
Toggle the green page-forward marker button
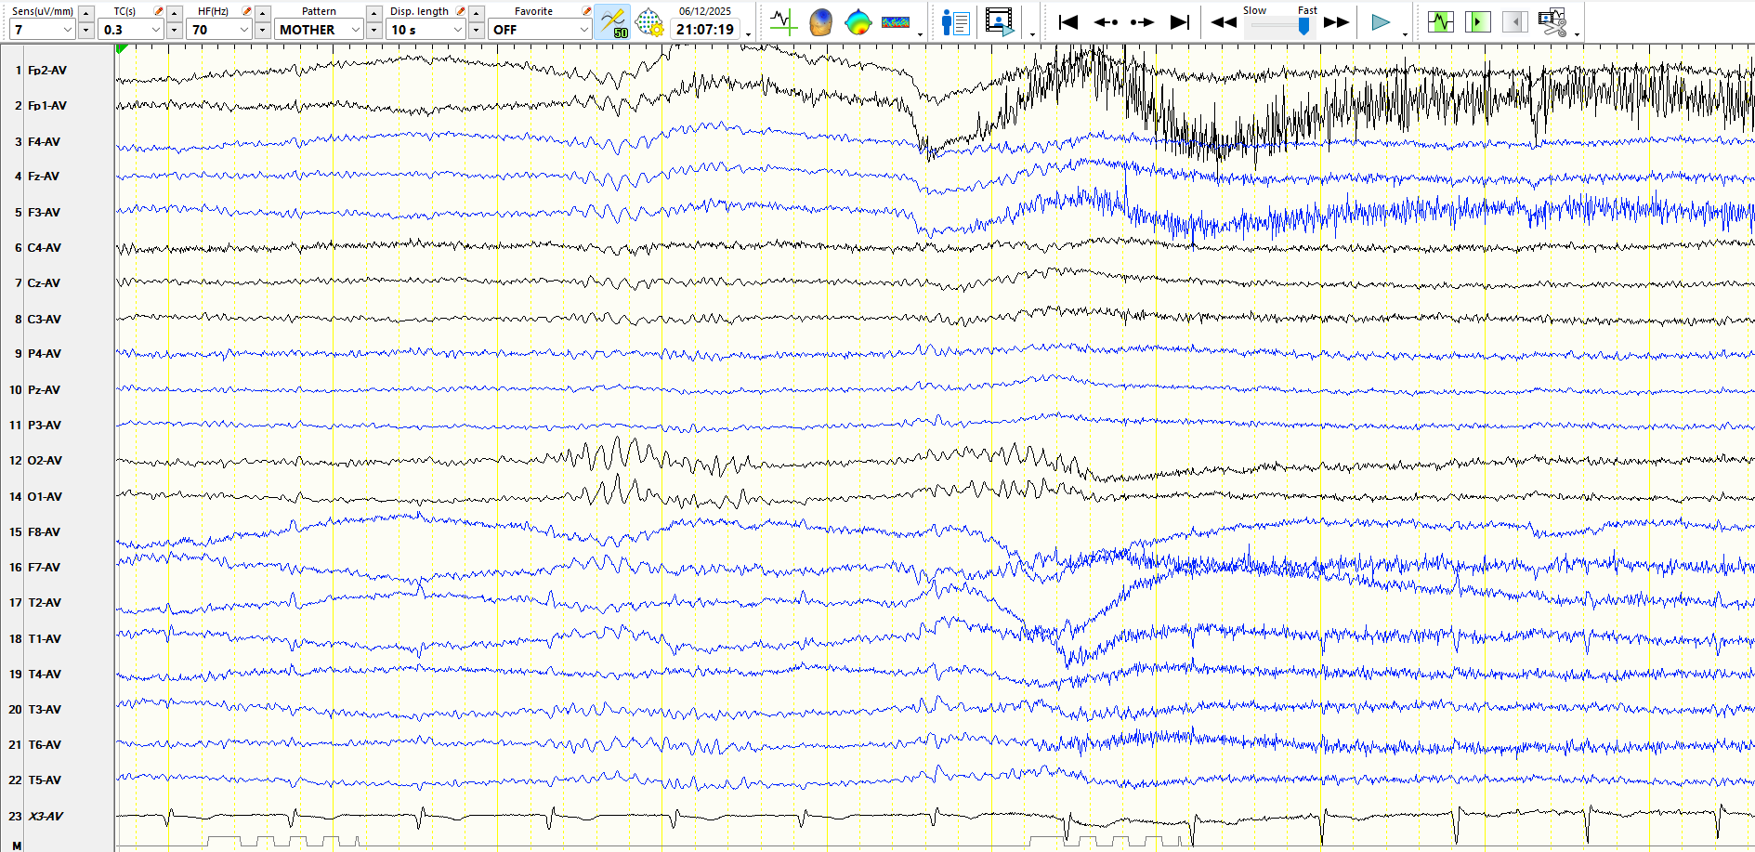pyautogui.click(x=1477, y=21)
